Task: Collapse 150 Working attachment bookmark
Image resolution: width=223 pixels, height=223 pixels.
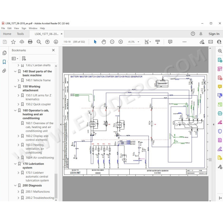Action: pyautogui.click(x=15, y=86)
